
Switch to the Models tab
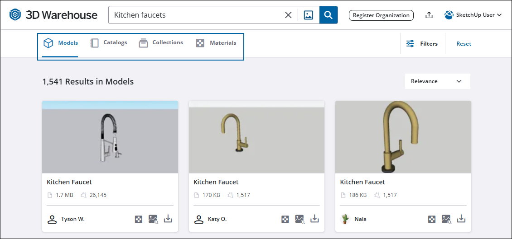tap(60, 43)
